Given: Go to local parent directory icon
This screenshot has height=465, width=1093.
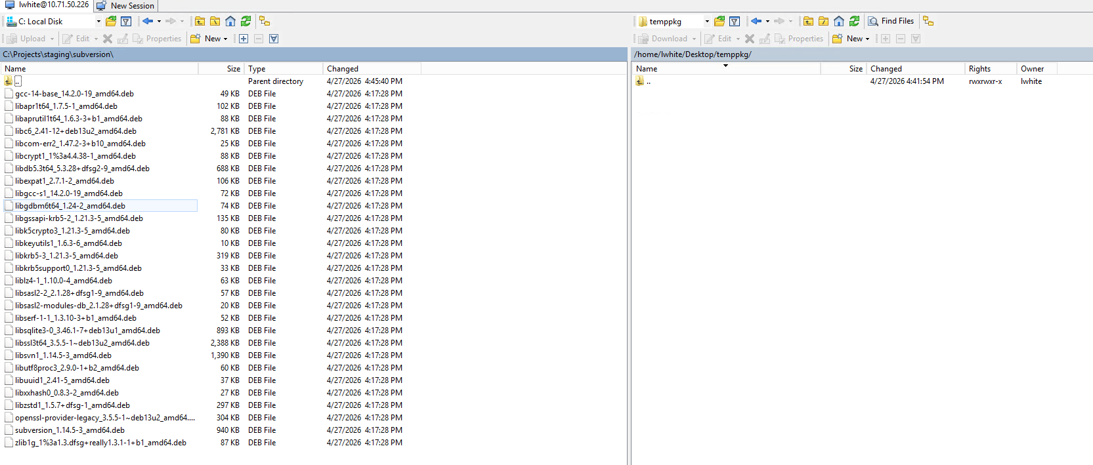Looking at the screenshot, I should point(200,22).
